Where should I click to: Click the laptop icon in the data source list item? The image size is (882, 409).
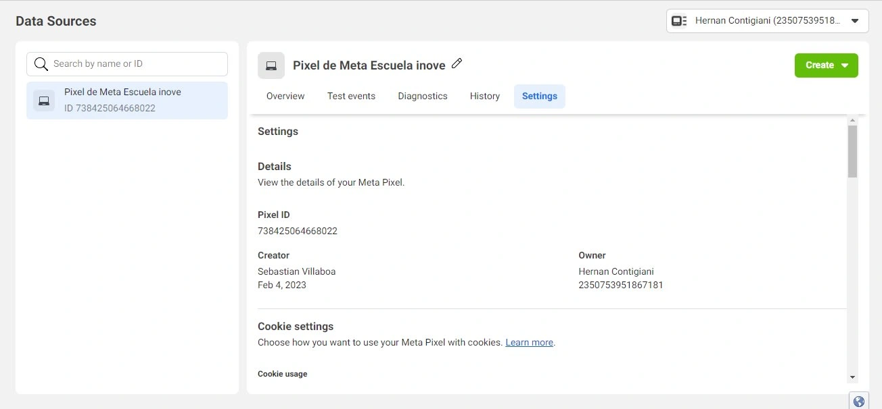tap(44, 101)
